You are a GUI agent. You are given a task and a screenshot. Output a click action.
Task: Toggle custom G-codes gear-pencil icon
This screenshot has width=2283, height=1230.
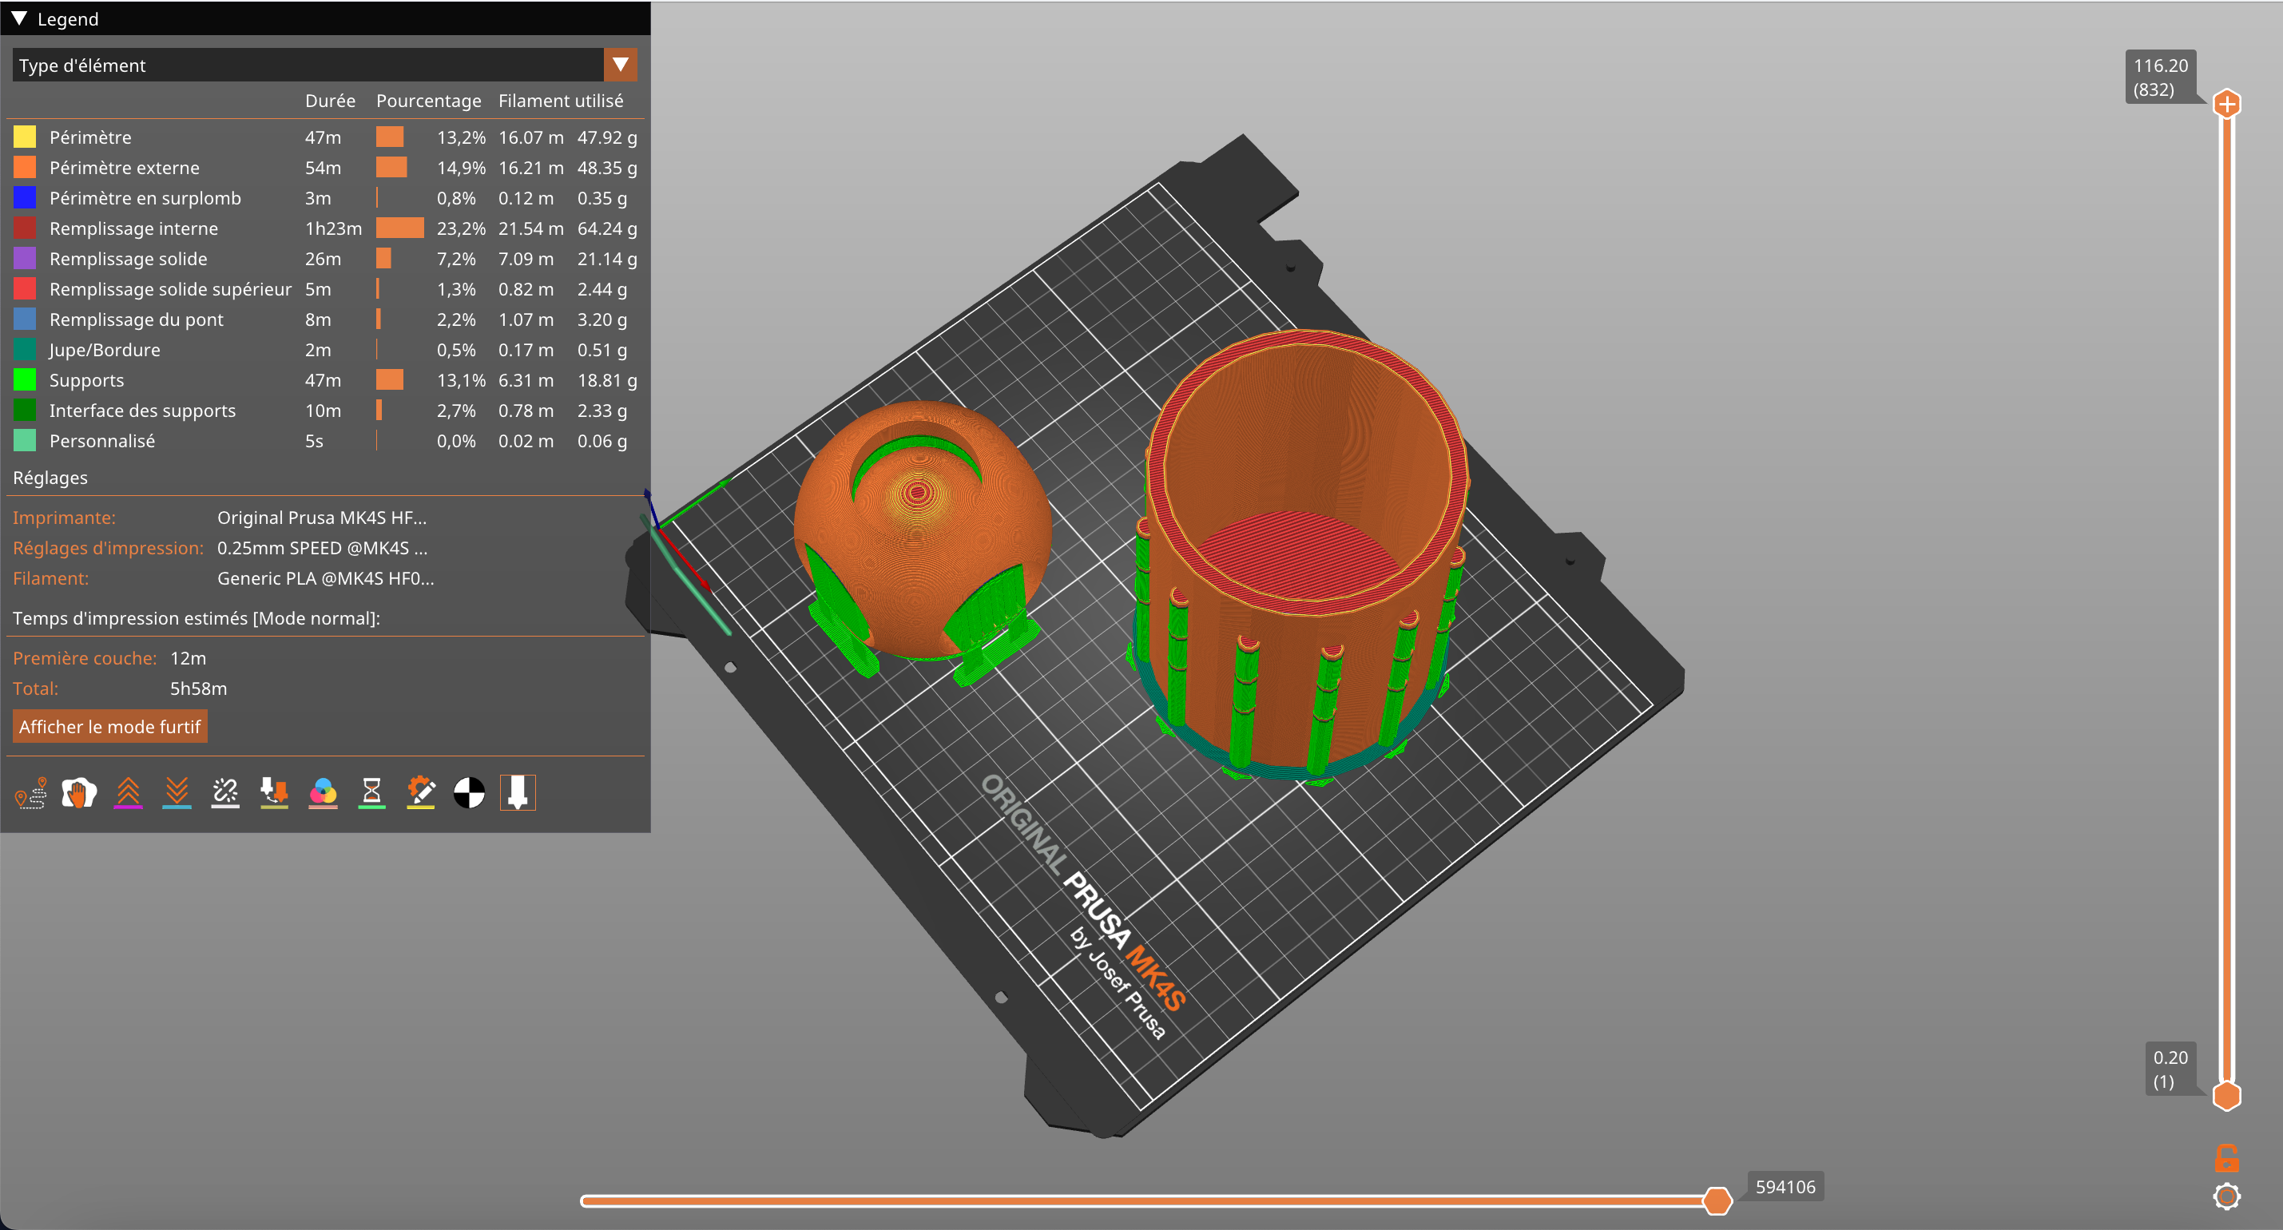[421, 792]
